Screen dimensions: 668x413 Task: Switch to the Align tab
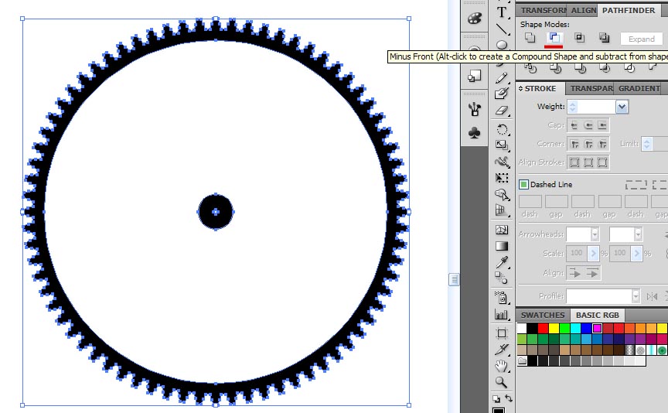(583, 10)
